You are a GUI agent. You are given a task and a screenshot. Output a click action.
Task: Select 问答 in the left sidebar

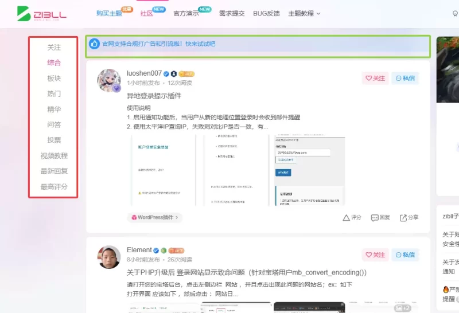pyautogui.click(x=54, y=124)
